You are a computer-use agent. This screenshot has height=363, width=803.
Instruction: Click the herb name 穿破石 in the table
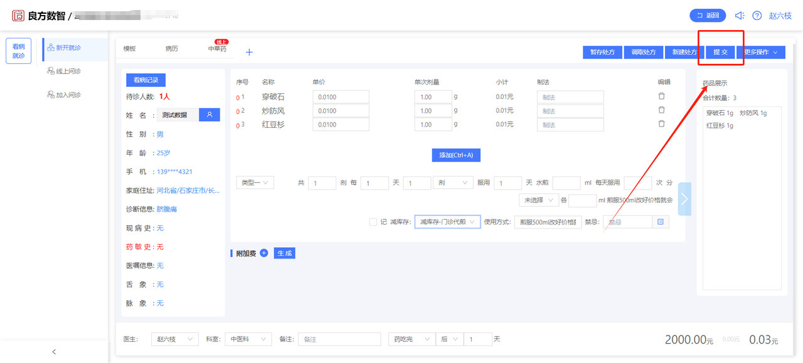click(273, 97)
